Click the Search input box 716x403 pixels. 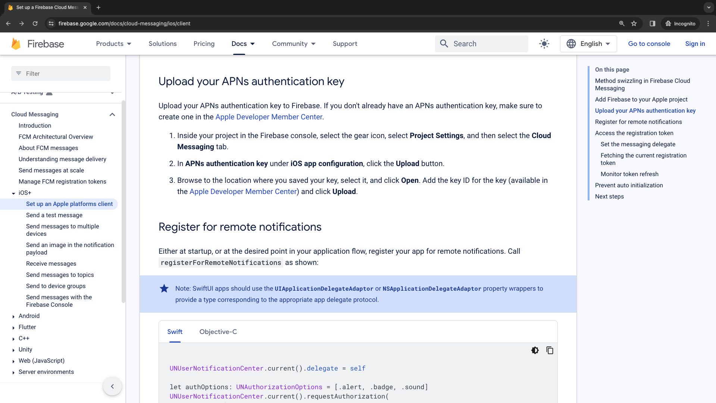(481, 44)
